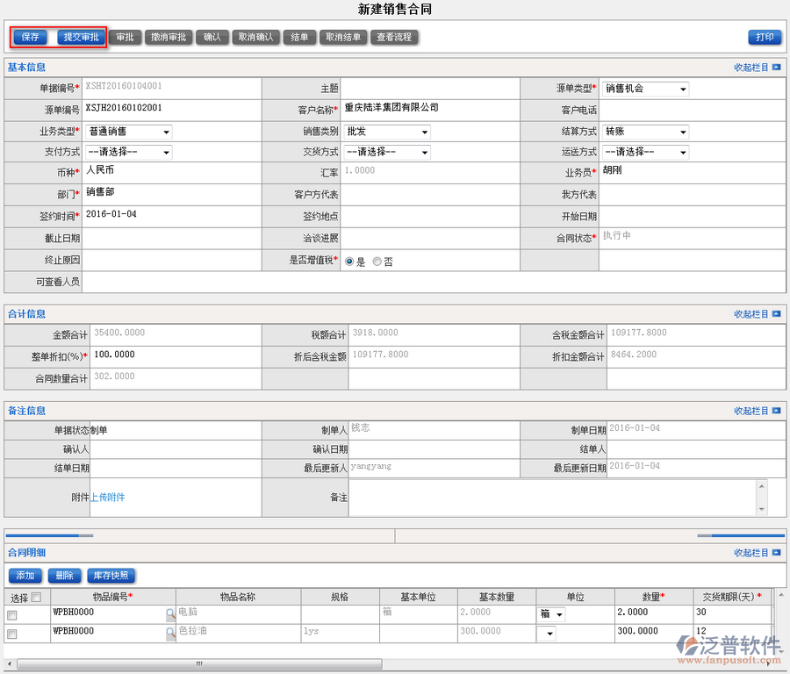Click the search icon beside the 电脑 row's item code
The image size is (790, 674).
(170, 614)
